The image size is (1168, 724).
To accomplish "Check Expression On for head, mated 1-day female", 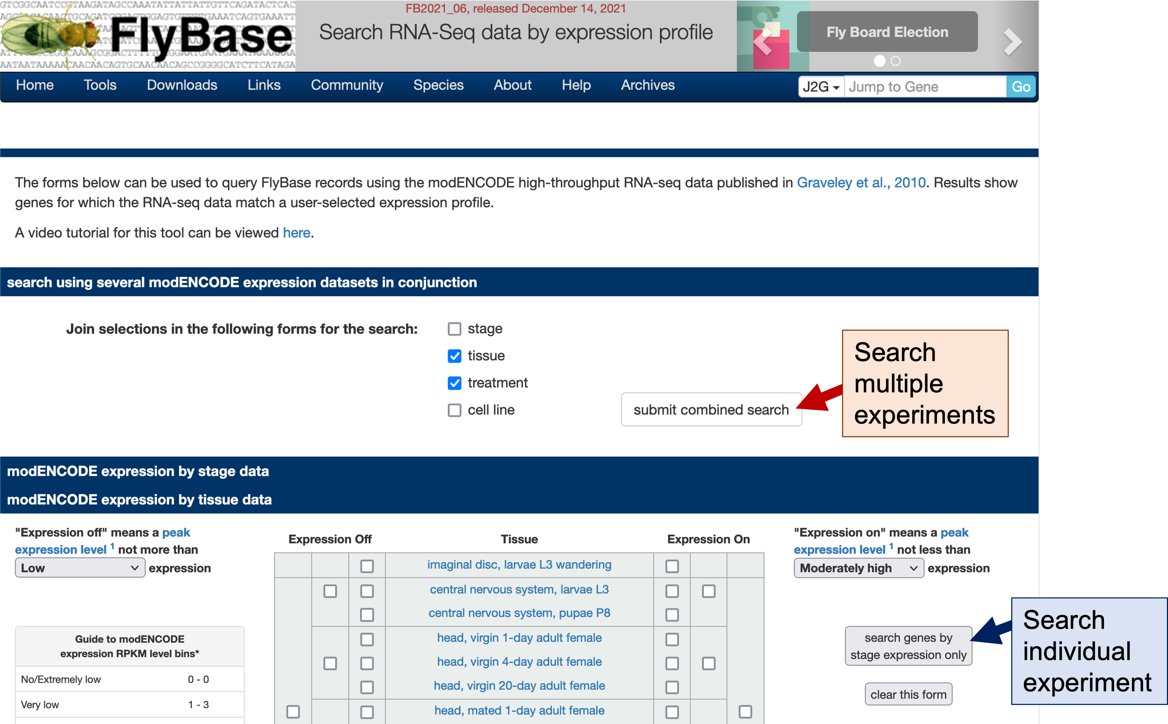I will click(x=672, y=713).
